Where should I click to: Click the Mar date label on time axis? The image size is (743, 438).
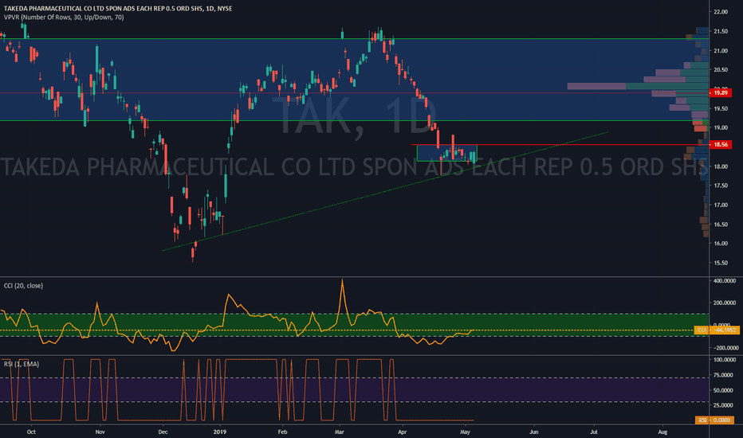(x=340, y=432)
